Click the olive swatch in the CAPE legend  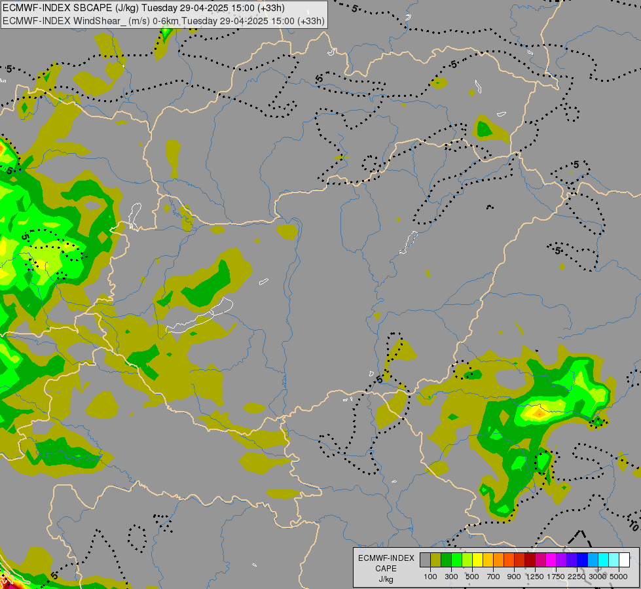[x=436, y=560]
